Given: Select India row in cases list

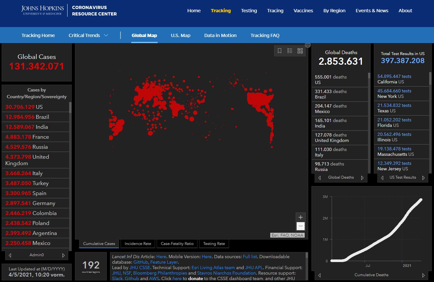Looking at the screenshot, I should coord(36,127).
